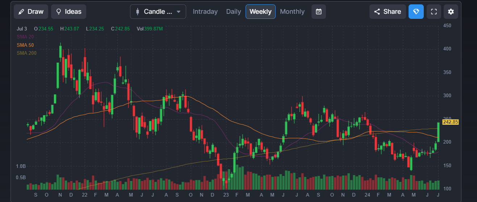Open the Ideas lightbulb button

[x=68, y=12]
